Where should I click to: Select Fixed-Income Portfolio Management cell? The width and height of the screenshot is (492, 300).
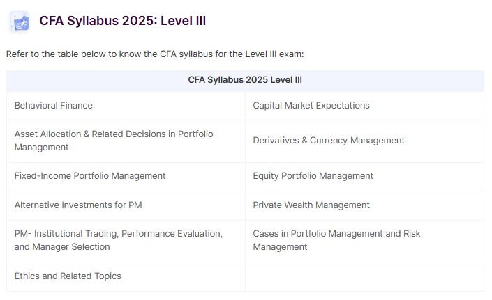(x=126, y=176)
